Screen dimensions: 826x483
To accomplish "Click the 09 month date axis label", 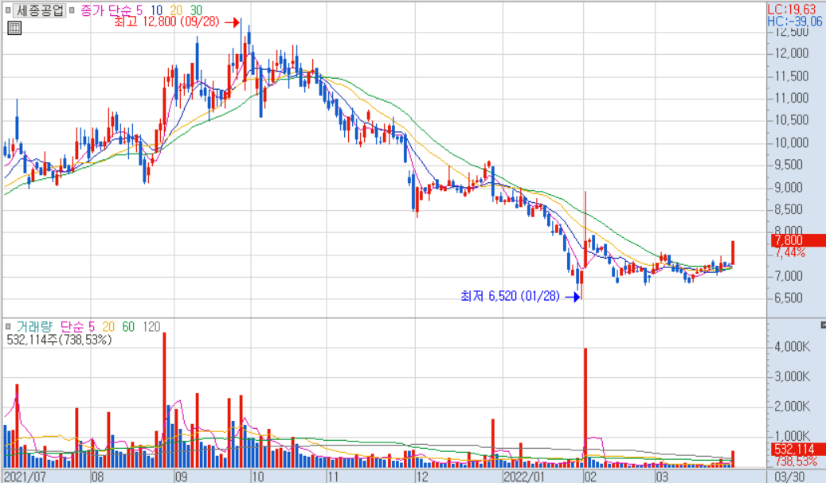I will [x=182, y=477].
